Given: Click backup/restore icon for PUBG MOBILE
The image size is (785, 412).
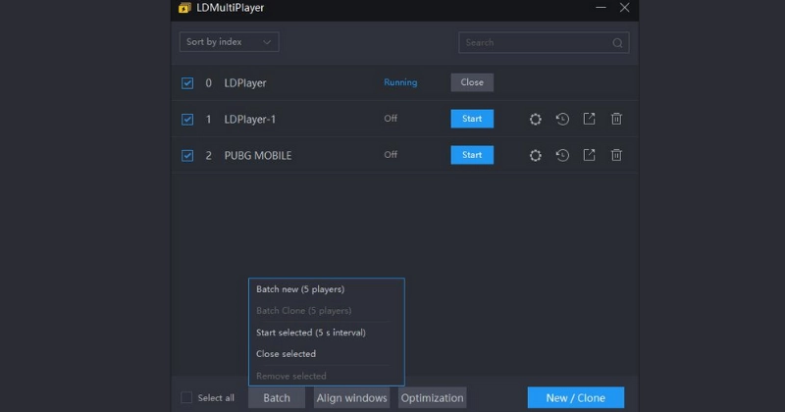Looking at the screenshot, I should pyautogui.click(x=562, y=155).
